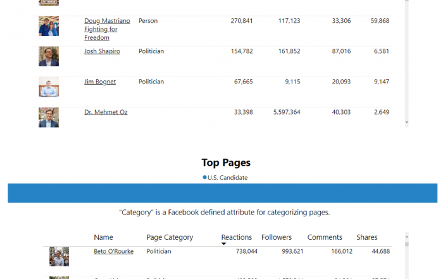Sort by the Shares column header
Image resolution: width=443 pixels, height=279 pixels.
[x=366, y=237]
